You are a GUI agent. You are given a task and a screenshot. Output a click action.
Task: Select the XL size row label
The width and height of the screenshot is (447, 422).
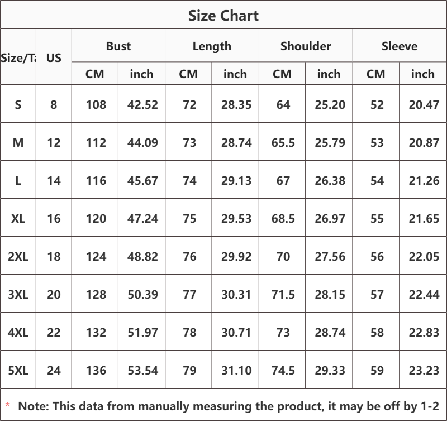click(18, 218)
